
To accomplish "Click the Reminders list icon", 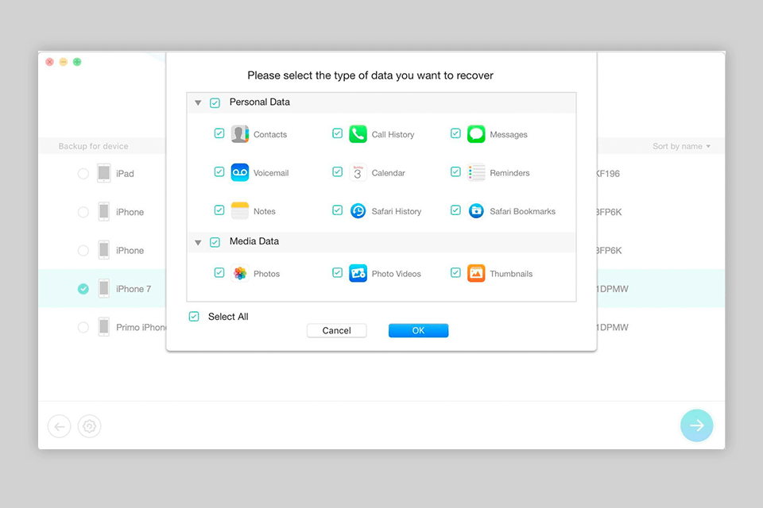I will click(x=476, y=172).
